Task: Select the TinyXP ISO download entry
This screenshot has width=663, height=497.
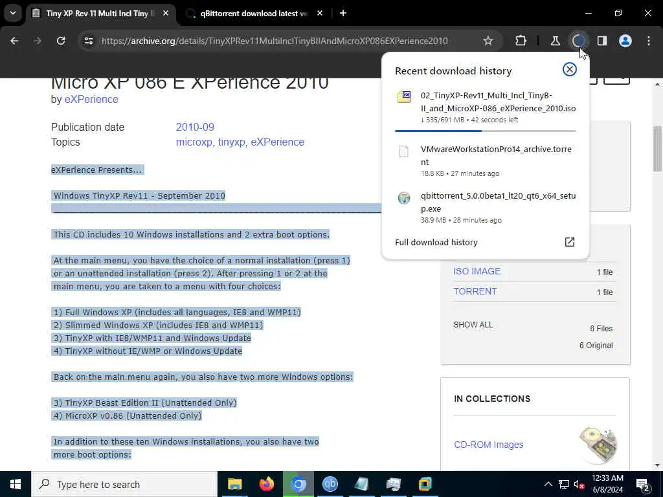Action: coord(486,107)
